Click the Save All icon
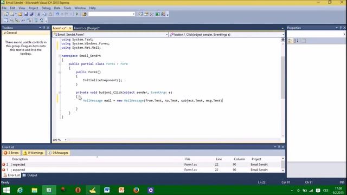This screenshot has height=195, width=347. point(31,14)
